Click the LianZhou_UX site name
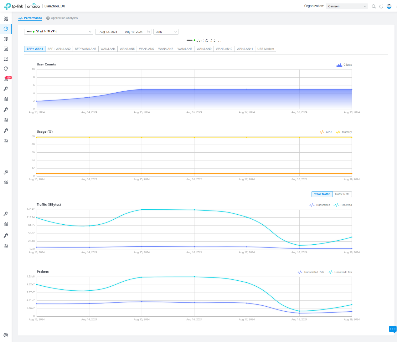Viewport: 397px width, 342px height. pos(55,6)
